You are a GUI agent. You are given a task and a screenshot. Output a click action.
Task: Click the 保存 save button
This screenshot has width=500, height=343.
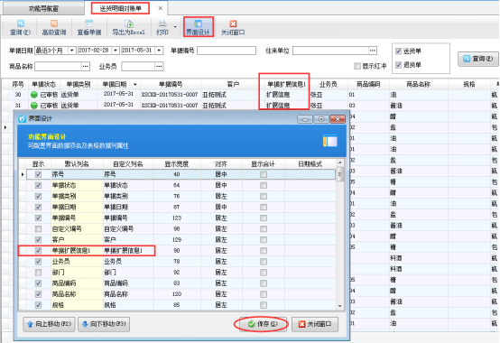coord(263,324)
